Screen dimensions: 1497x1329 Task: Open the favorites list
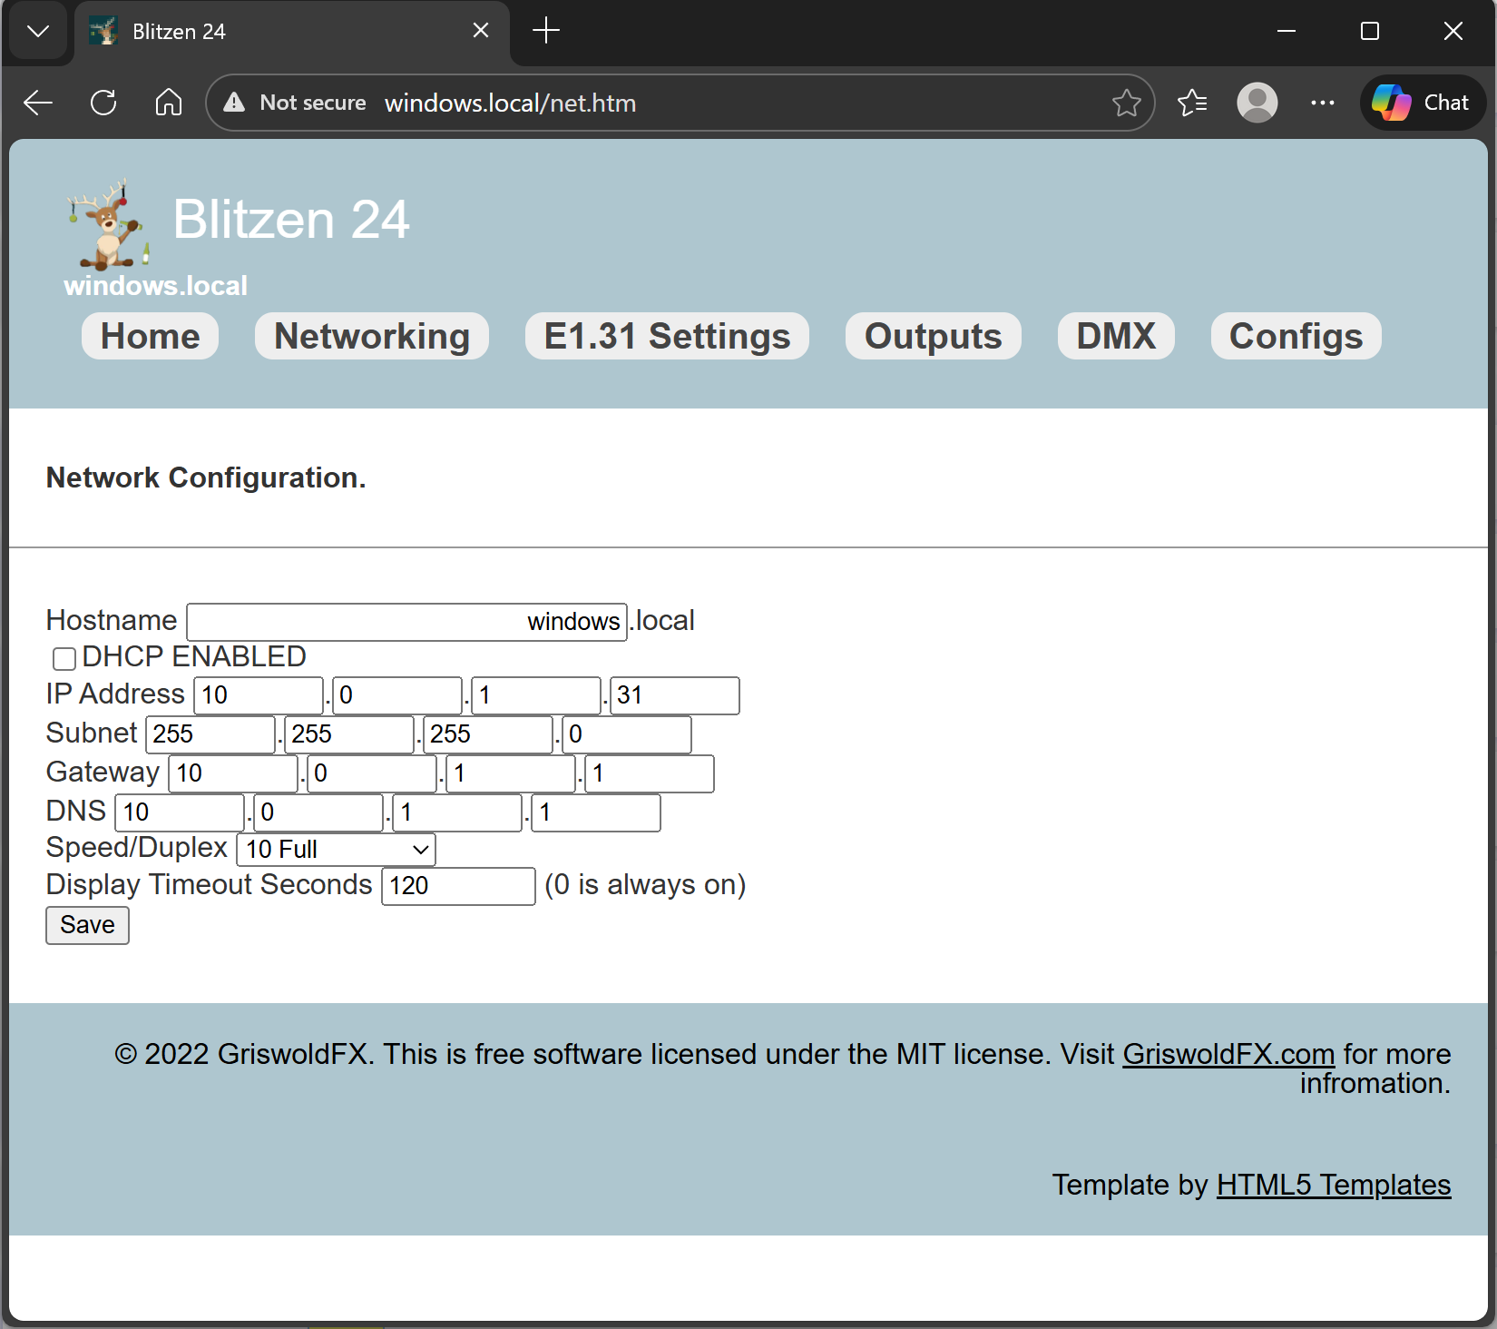1192,103
